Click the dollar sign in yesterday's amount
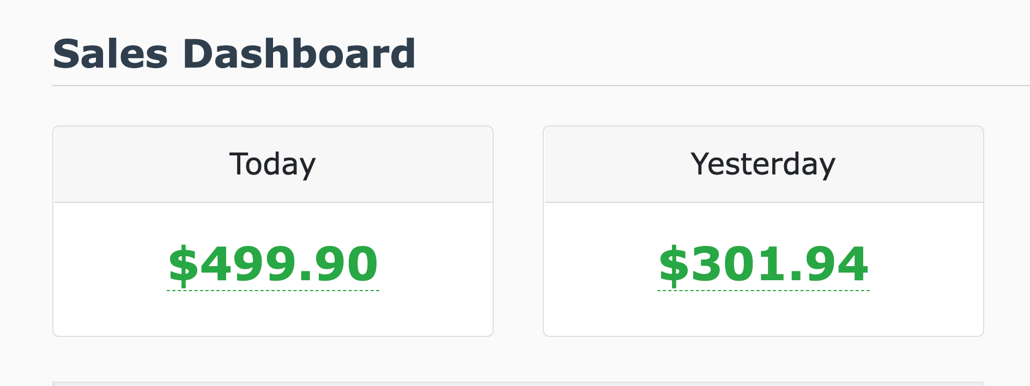The image size is (1030, 386). pos(674,265)
